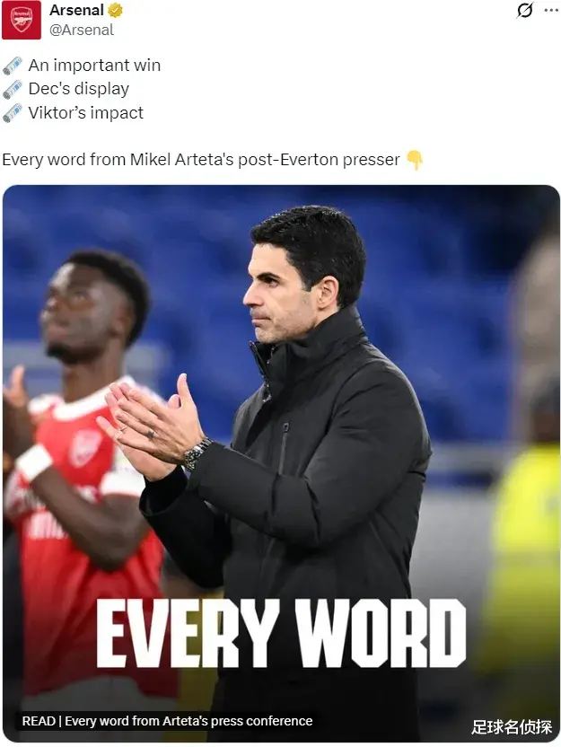This screenshot has height=747, width=561.
Task: Click the pointing-down hand emoji
Action: point(415,160)
